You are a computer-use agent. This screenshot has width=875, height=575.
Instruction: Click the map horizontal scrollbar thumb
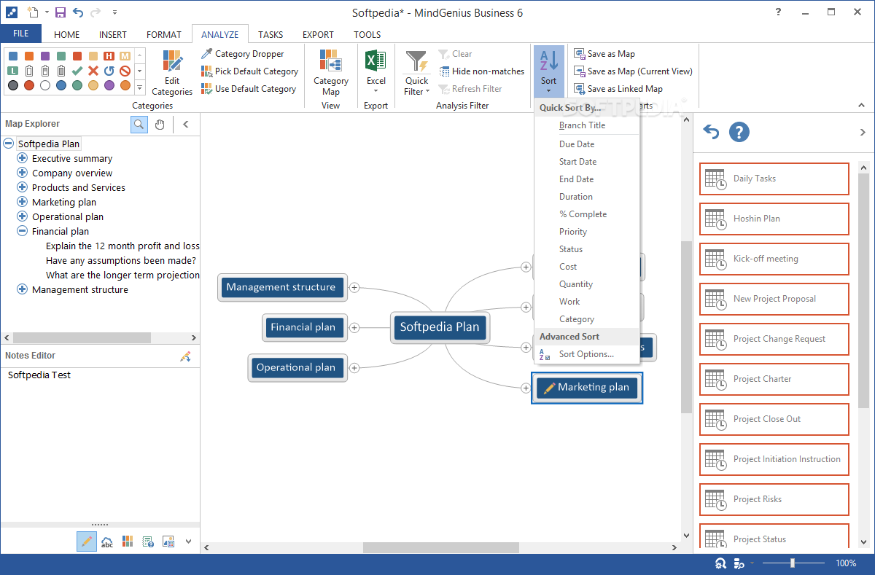440,547
